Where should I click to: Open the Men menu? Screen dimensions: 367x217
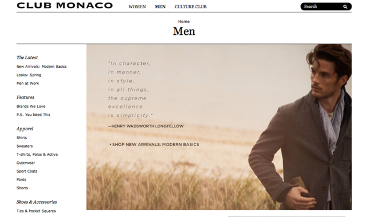[x=160, y=6]
